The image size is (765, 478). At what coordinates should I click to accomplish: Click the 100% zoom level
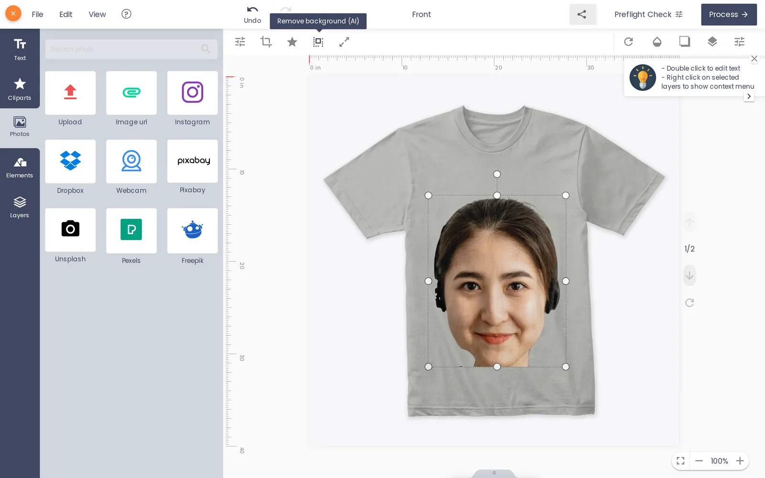(719, 461)
